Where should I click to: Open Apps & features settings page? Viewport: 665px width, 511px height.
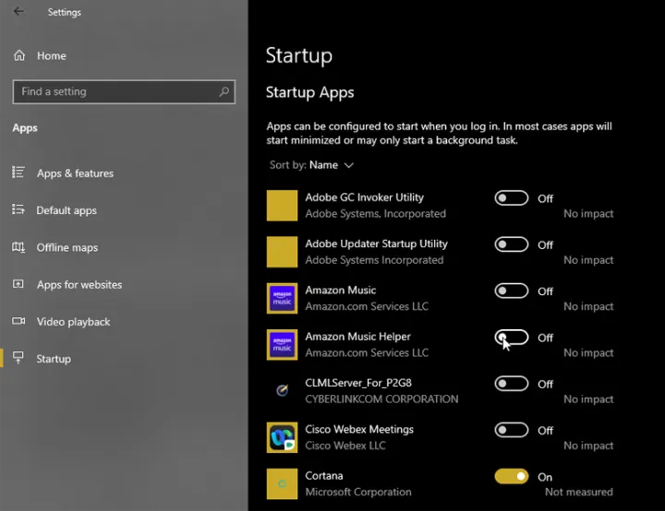pos(75,173)
